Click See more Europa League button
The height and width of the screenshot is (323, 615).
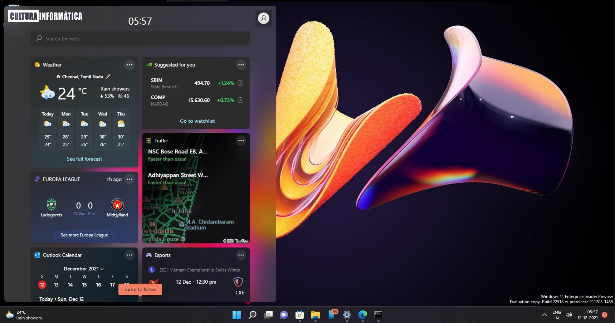click(84, 235)
